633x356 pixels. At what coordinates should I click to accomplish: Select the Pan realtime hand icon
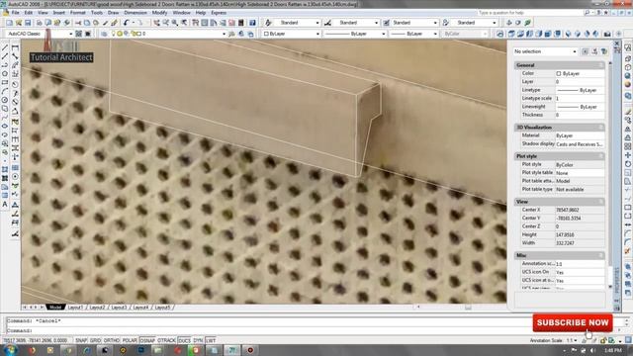coord(156,23)
